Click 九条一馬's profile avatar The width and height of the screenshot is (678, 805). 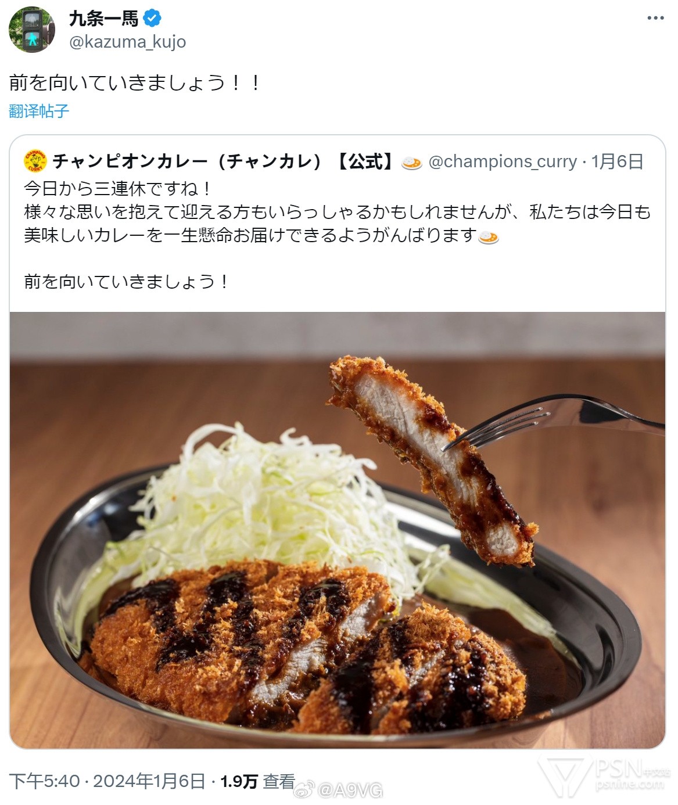click(x=31, y=30)
